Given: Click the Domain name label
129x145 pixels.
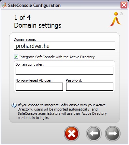Looking at the screenshot, I should pyautogui.click(x=25, y=39).
